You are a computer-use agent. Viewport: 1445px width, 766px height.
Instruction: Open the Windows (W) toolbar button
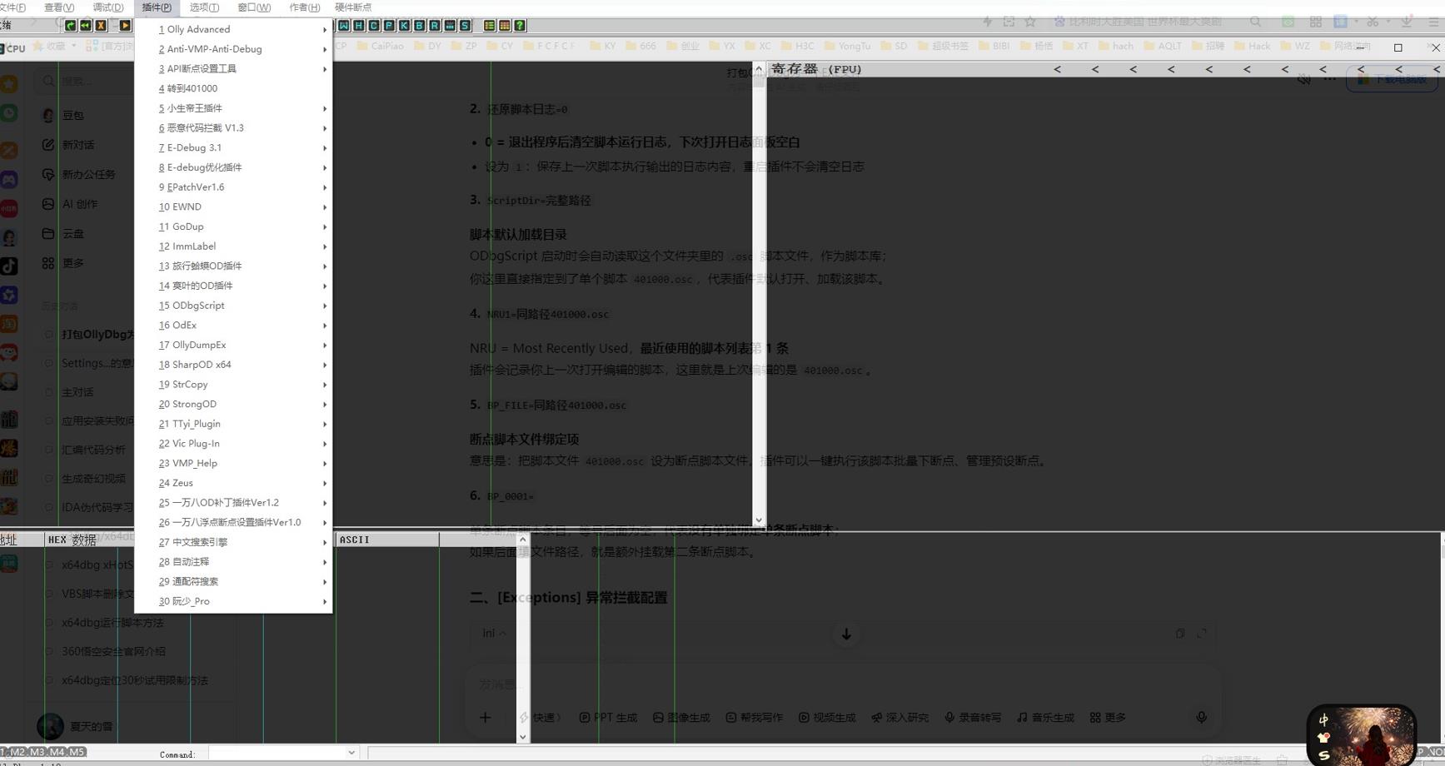click(344, 26)
